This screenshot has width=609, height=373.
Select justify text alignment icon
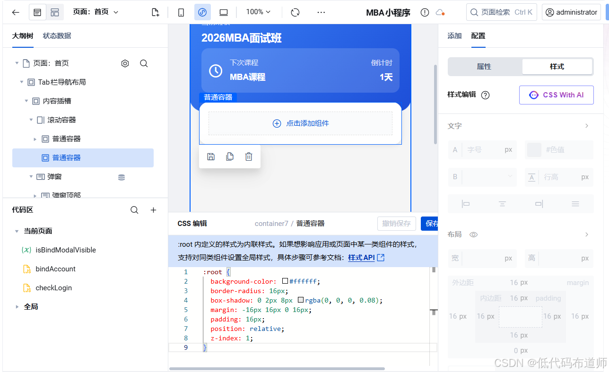click(x=575, y=204)
